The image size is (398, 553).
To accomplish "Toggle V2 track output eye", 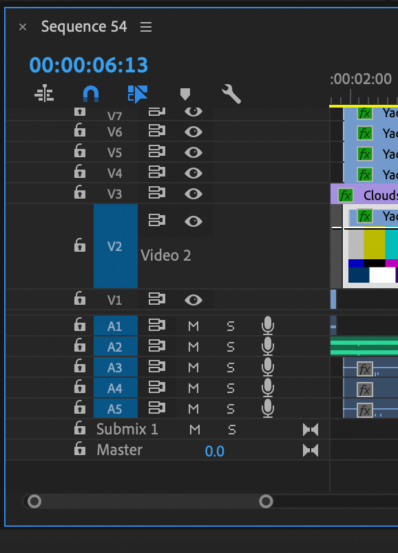I will [x=193, y=221].
